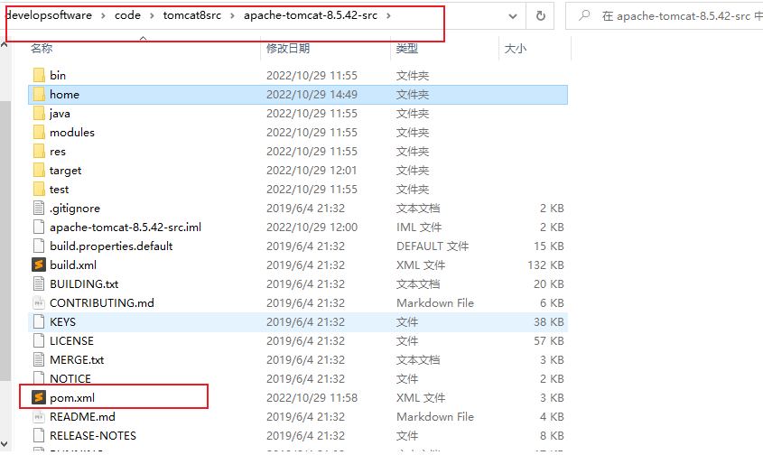Expand chevron after code breadcrumb
Image resolution: width=763 pixels, height=455 pixels.
[x=152, y=16]
